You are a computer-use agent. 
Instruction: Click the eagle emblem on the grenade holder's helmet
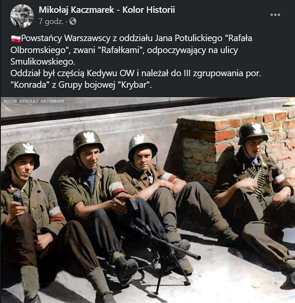(x=28, y=148)
